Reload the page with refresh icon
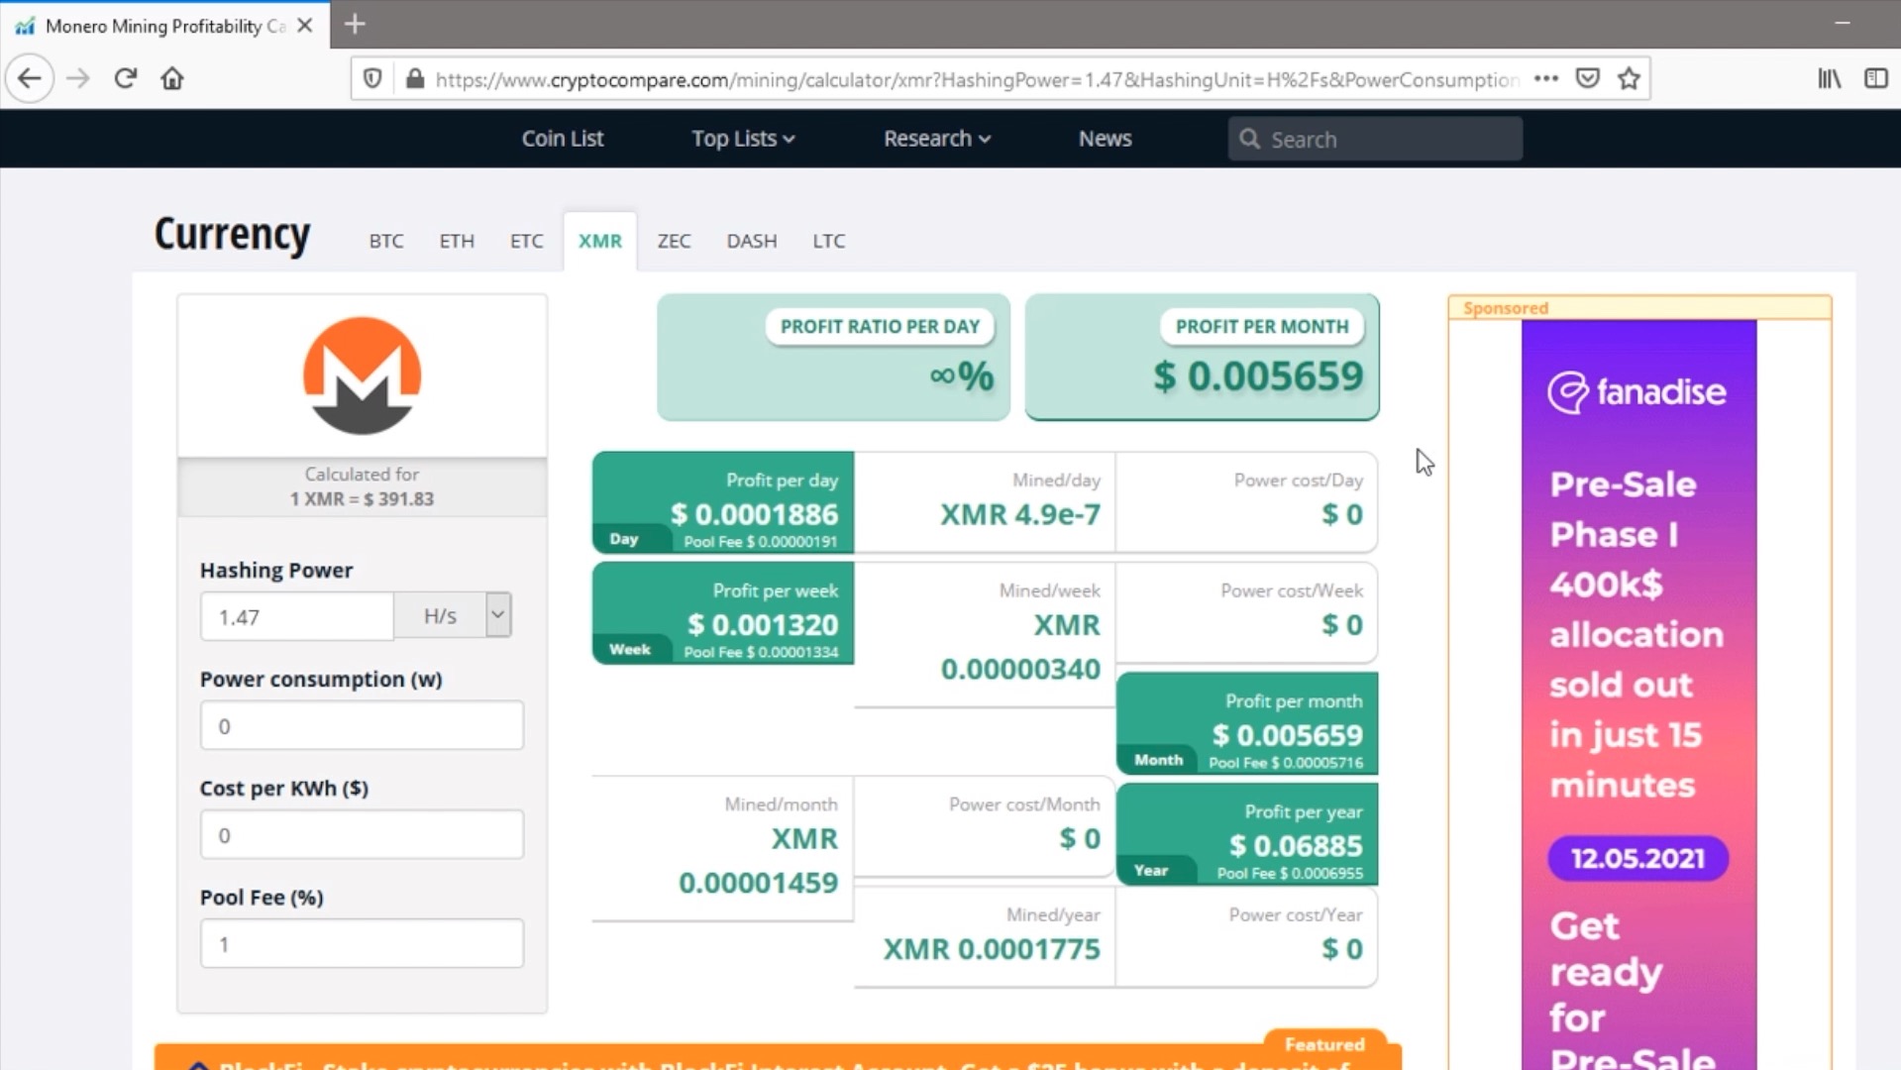 (x=125, y=78)
